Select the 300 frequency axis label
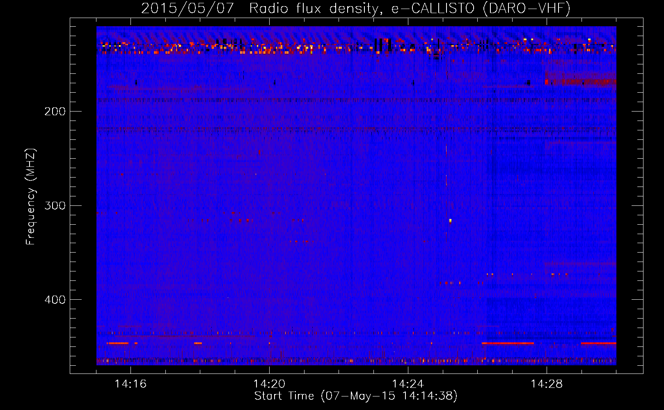Image resolution: width=664 pixels, height=410 pixels. click(55, 205)
